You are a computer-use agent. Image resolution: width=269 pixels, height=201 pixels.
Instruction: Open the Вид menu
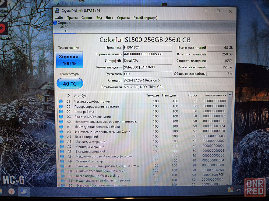[x=99, y=18]
